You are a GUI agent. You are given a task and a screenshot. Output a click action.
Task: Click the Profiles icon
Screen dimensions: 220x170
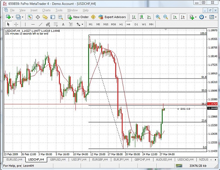tap(18, 17)
